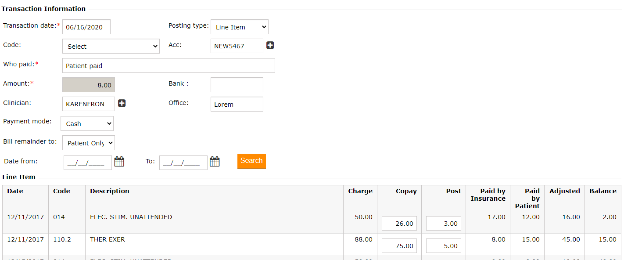
Task: Focus the Who paid text field
Action: [x=169, y=65]
